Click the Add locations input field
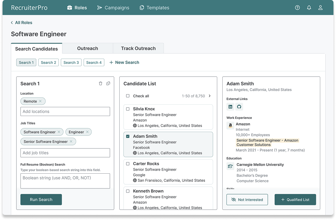This screenshot has height=220, width=336. coord(65,112)
